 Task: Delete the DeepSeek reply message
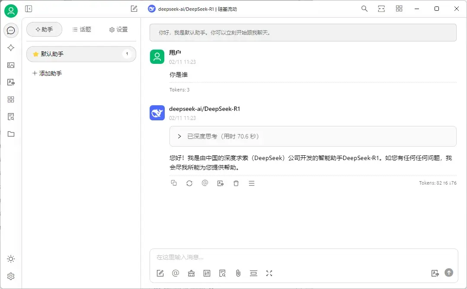click(x=236, y=183)
